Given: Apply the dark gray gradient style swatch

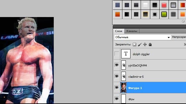Looking at the screenshot, I should [x=136, y=5].
